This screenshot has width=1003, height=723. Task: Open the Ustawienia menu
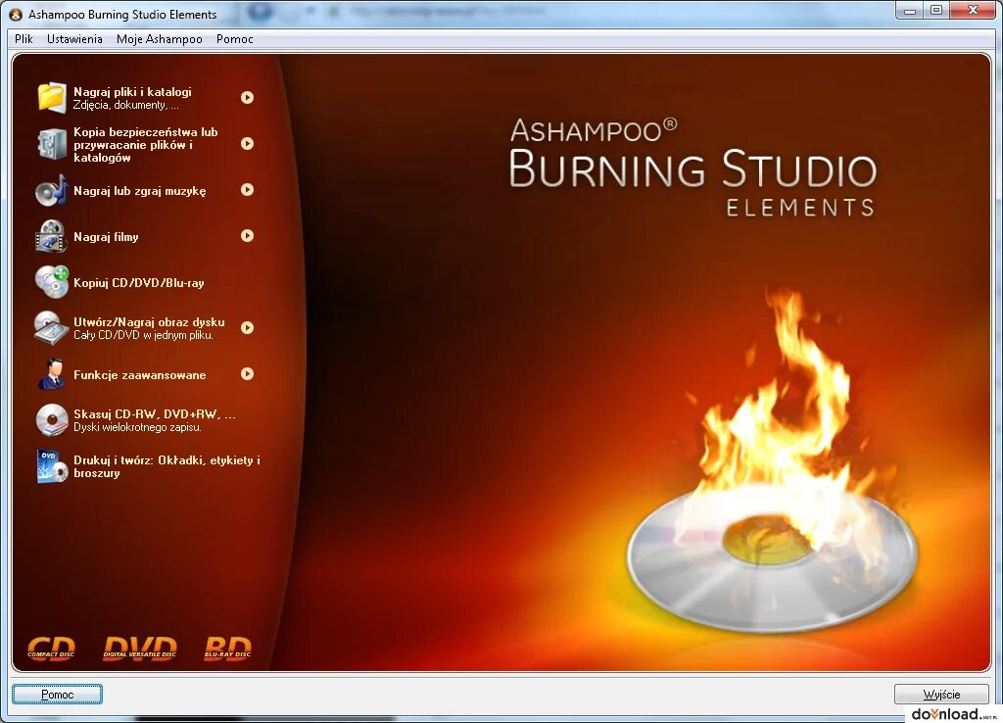pyautogui.click(x=74, y=39)
